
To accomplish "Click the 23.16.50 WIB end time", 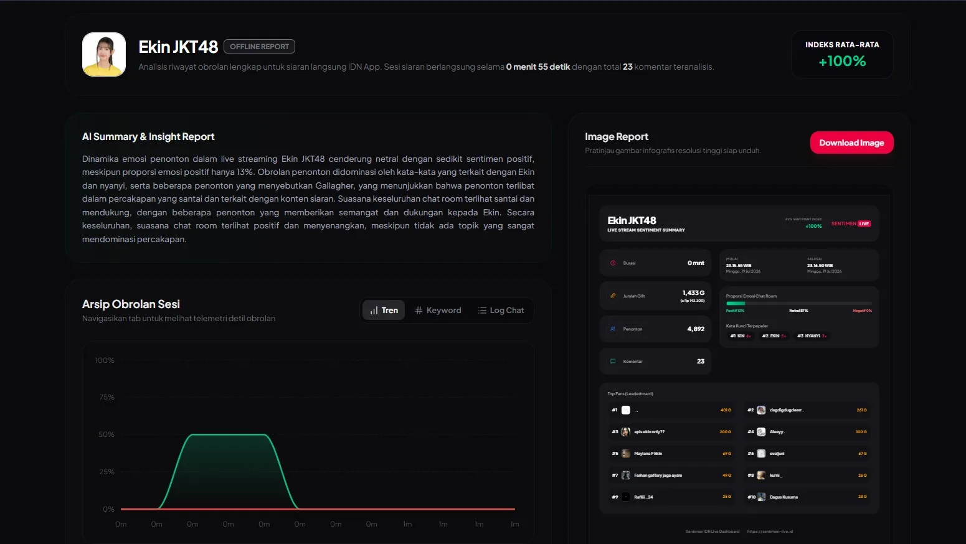I will [820, 265].
